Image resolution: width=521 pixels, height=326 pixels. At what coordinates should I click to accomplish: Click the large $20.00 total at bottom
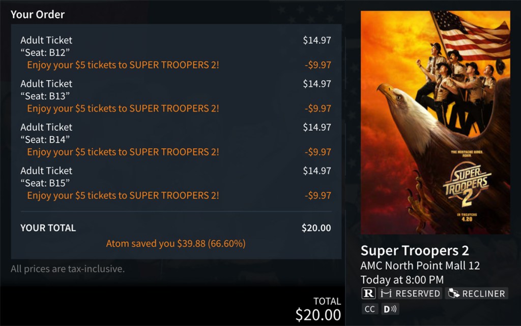point(318,315)
